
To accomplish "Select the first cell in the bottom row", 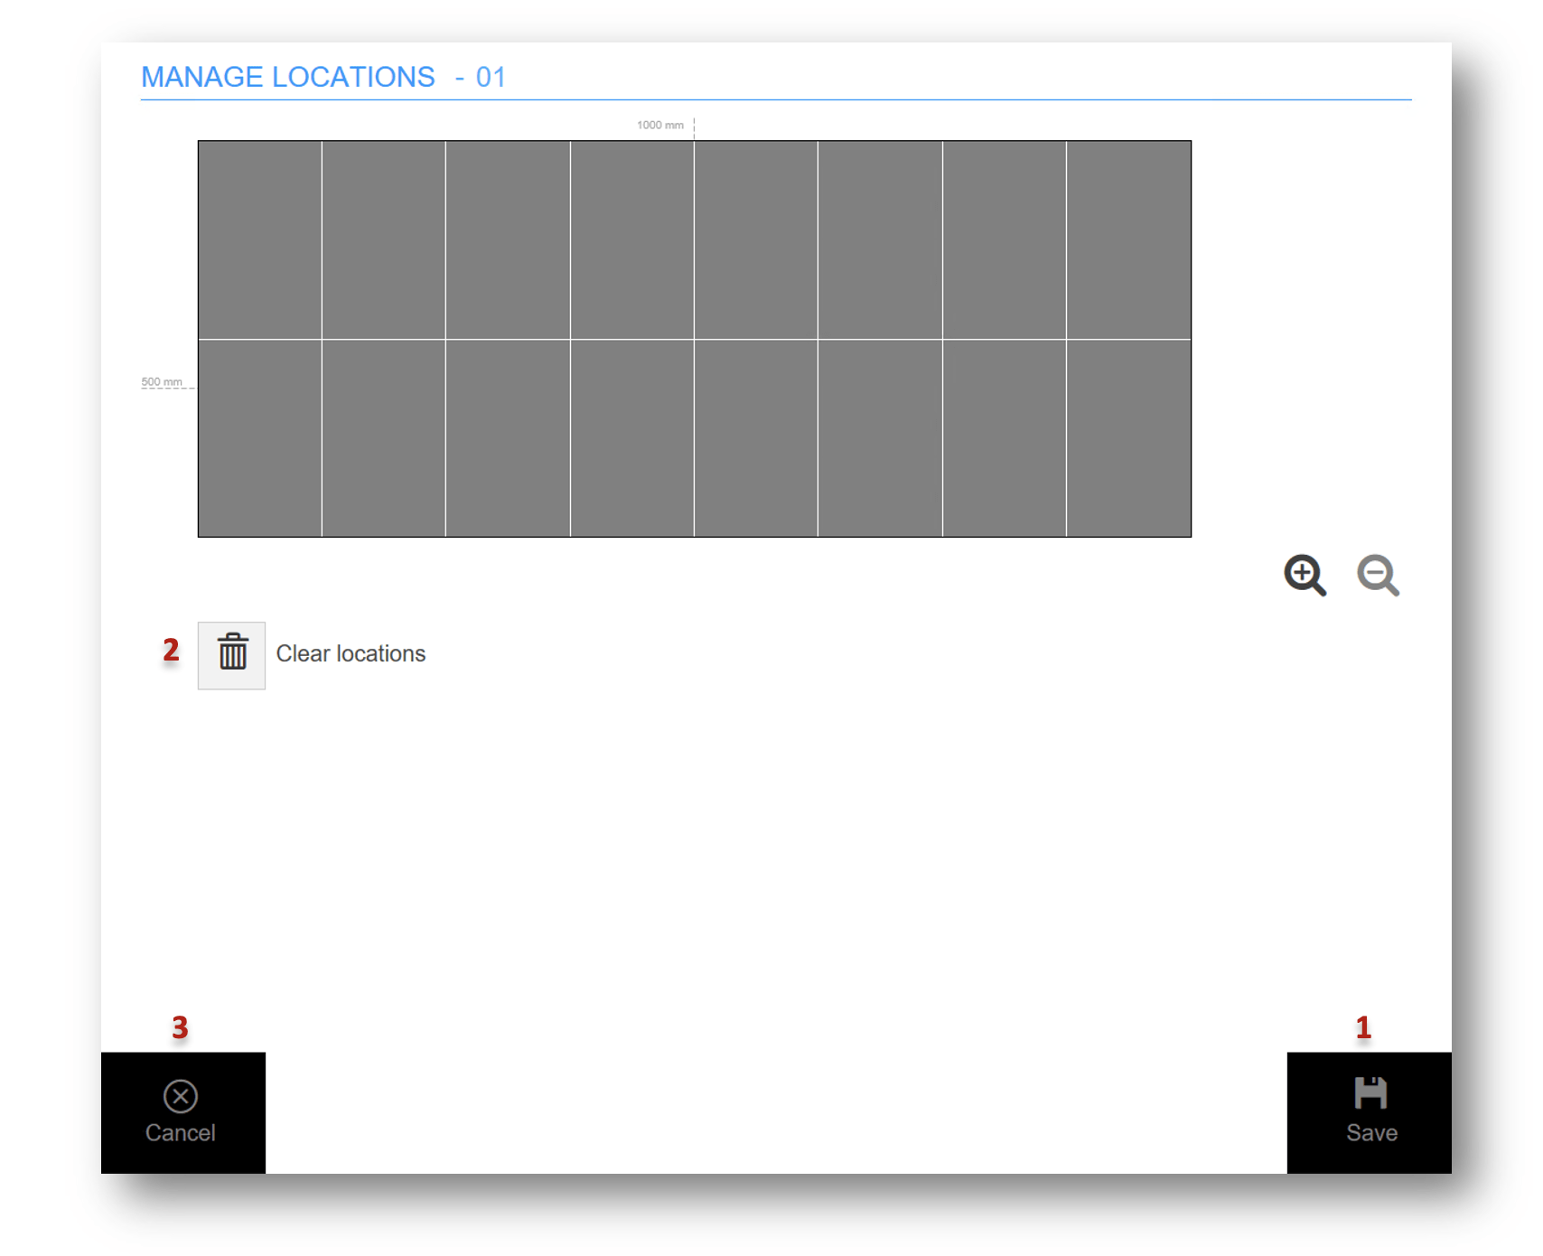I will [260, 438].
